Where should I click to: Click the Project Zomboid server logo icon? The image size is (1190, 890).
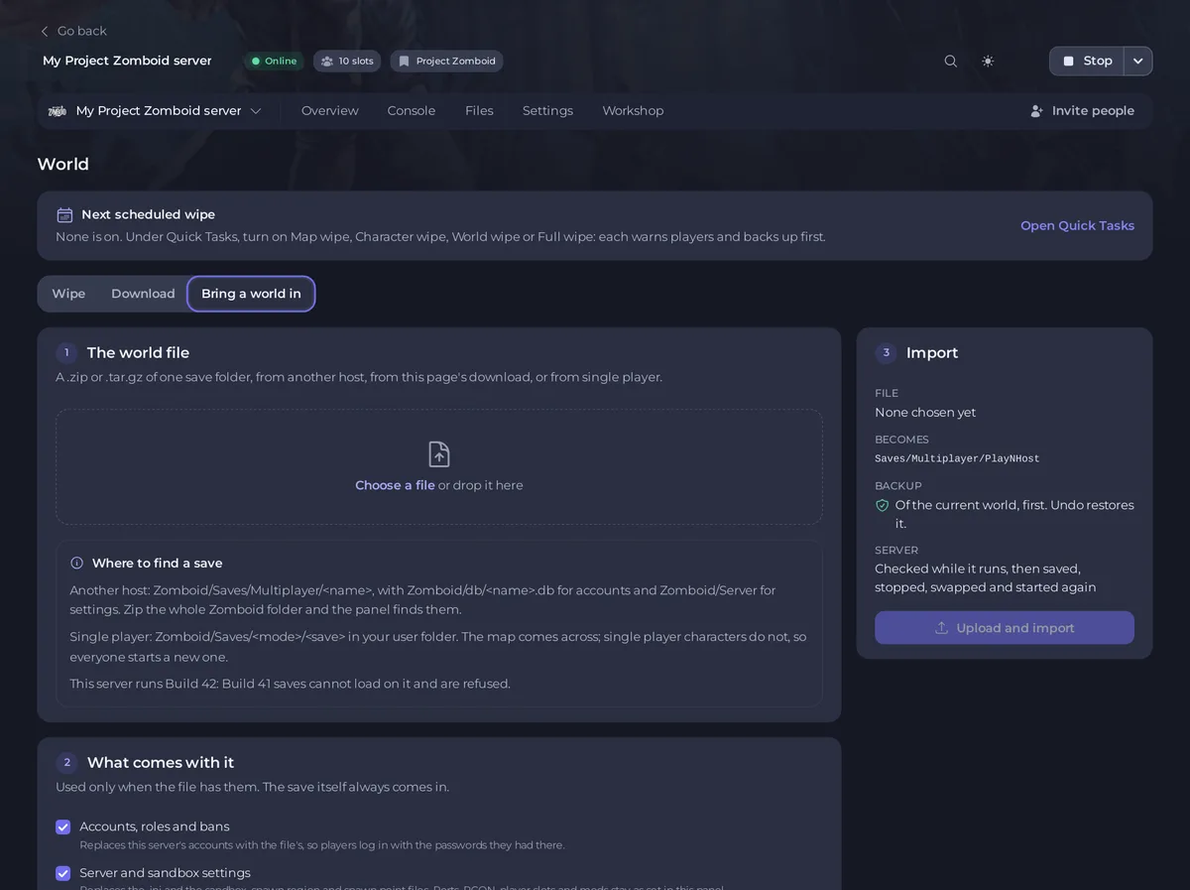tap(58, 111)
